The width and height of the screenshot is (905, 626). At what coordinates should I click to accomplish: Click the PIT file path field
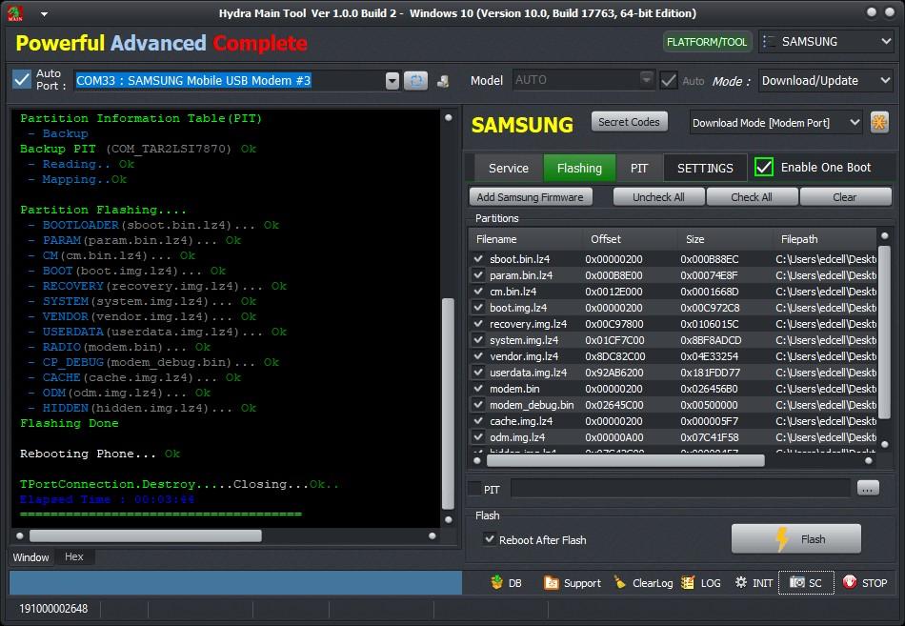click(x=680, y=489)
